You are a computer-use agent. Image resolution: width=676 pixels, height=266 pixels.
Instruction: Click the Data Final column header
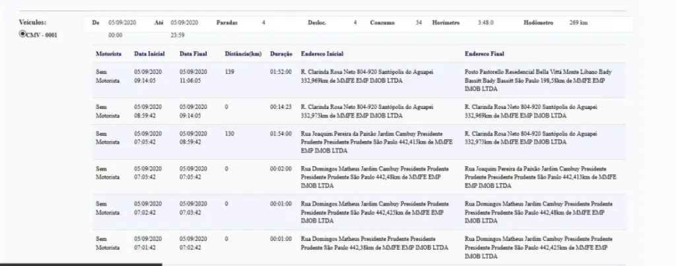click(193, 54)
